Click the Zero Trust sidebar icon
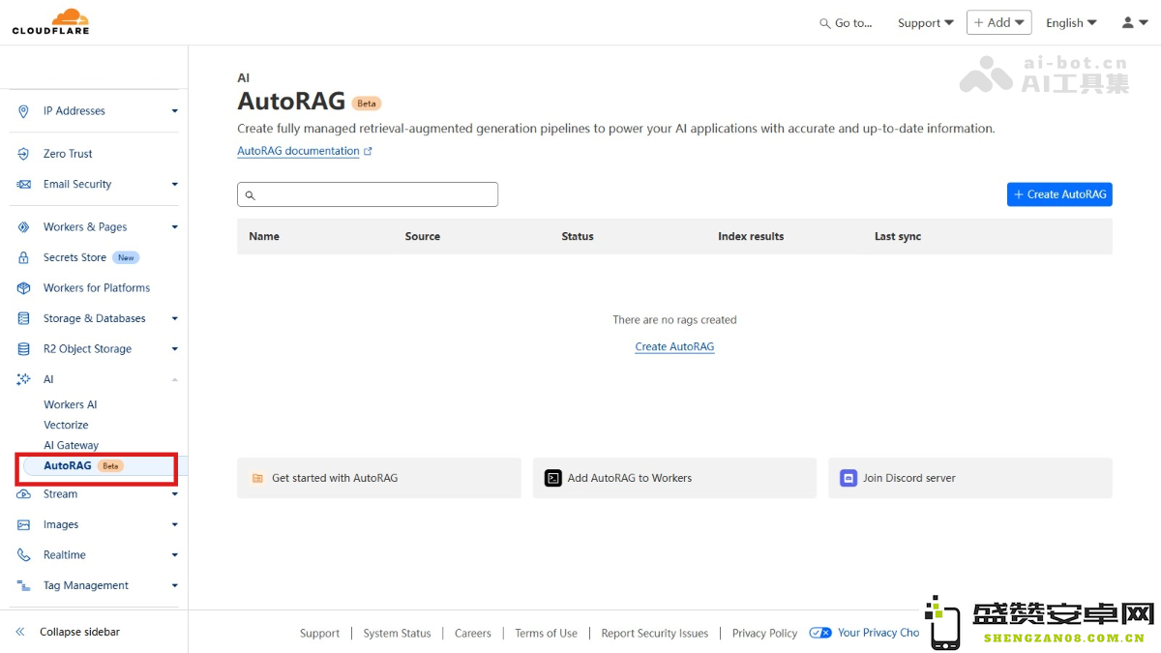 (23, 154)
